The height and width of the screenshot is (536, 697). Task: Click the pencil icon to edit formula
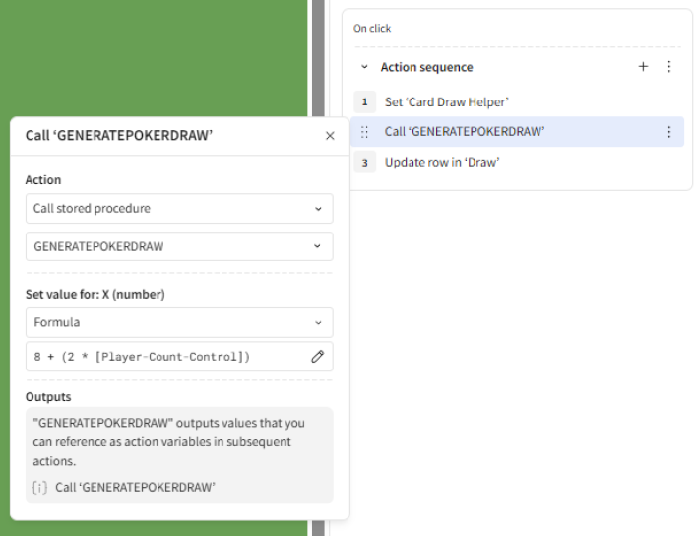click(x=317, y=357)
